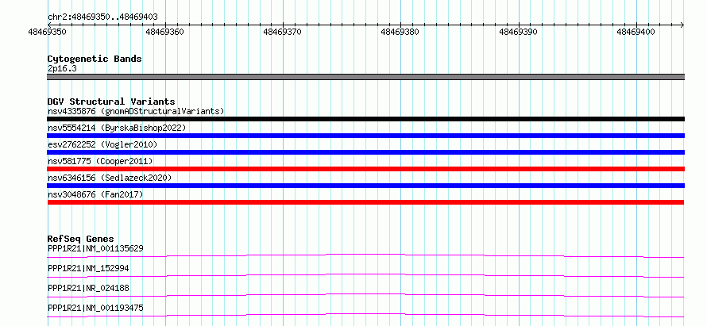Click the blue esv2762252 variant bar
The height and width of the screenshot is (326, 707).
[365, 152]
